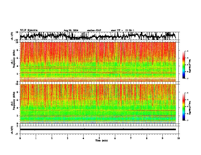Click the "-7" label on ch.2 color bar
201x155 pixels.
(x=187, y=120)
